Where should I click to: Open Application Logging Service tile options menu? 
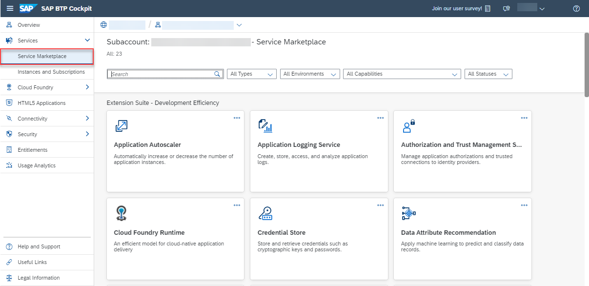click(381, 118)
